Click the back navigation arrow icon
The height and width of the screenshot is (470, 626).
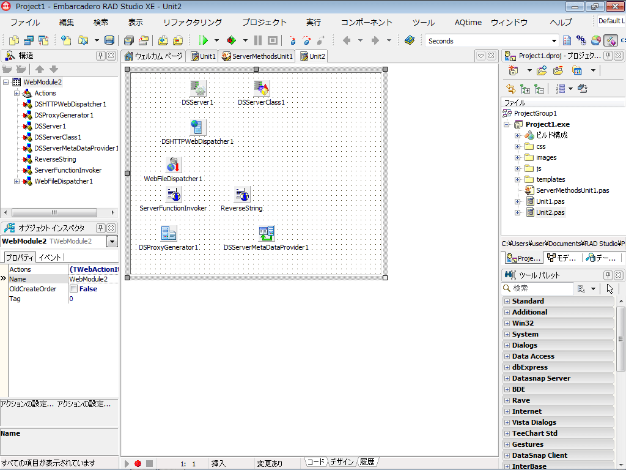click(x=347, y=40)
